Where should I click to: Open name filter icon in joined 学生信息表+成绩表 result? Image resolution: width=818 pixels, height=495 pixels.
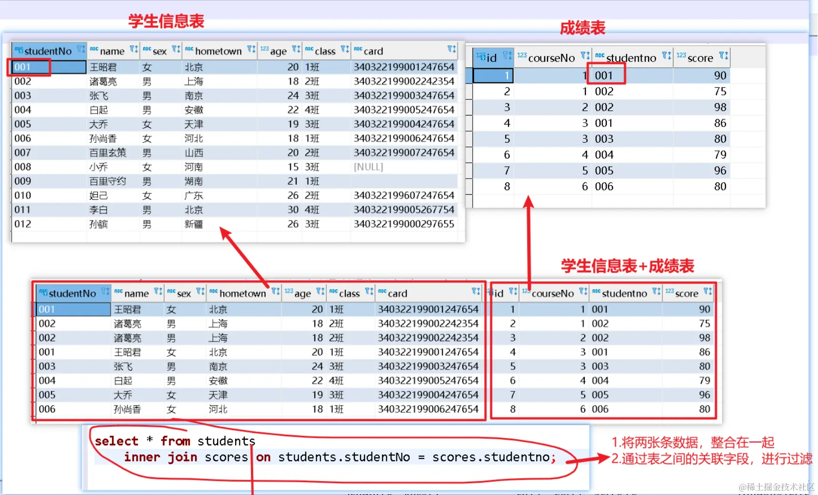pos(158,291)
